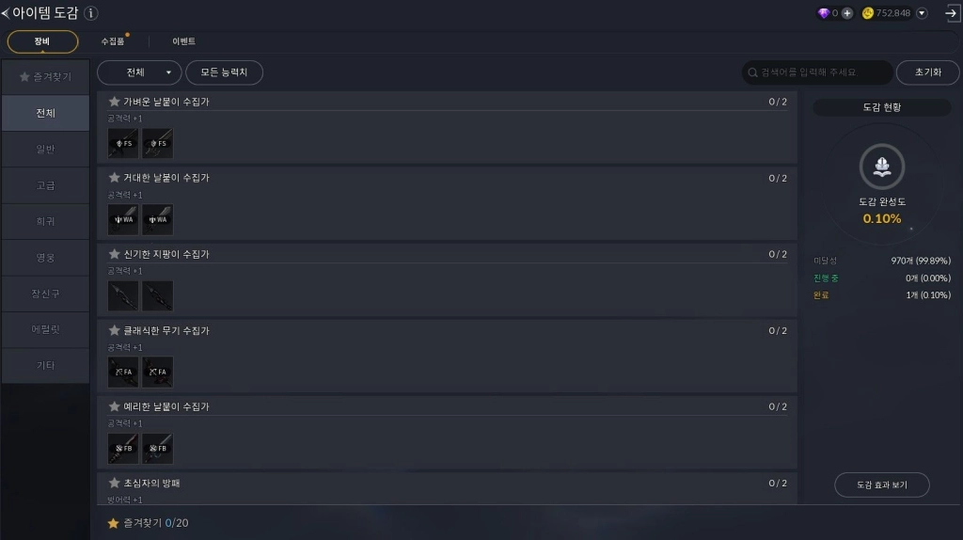Toggle favorite star for 신기한 지팡이 수집가
Image resolution: width=963 pixels, height=540 pixels.
tap(115, 254)
